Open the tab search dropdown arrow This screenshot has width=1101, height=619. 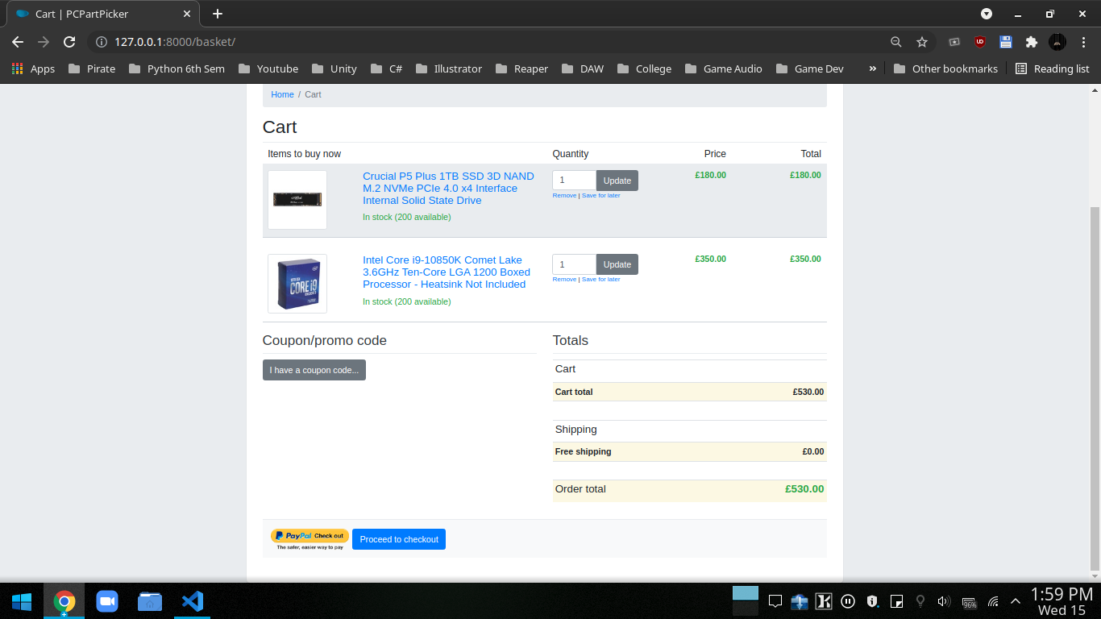point(987,14)
